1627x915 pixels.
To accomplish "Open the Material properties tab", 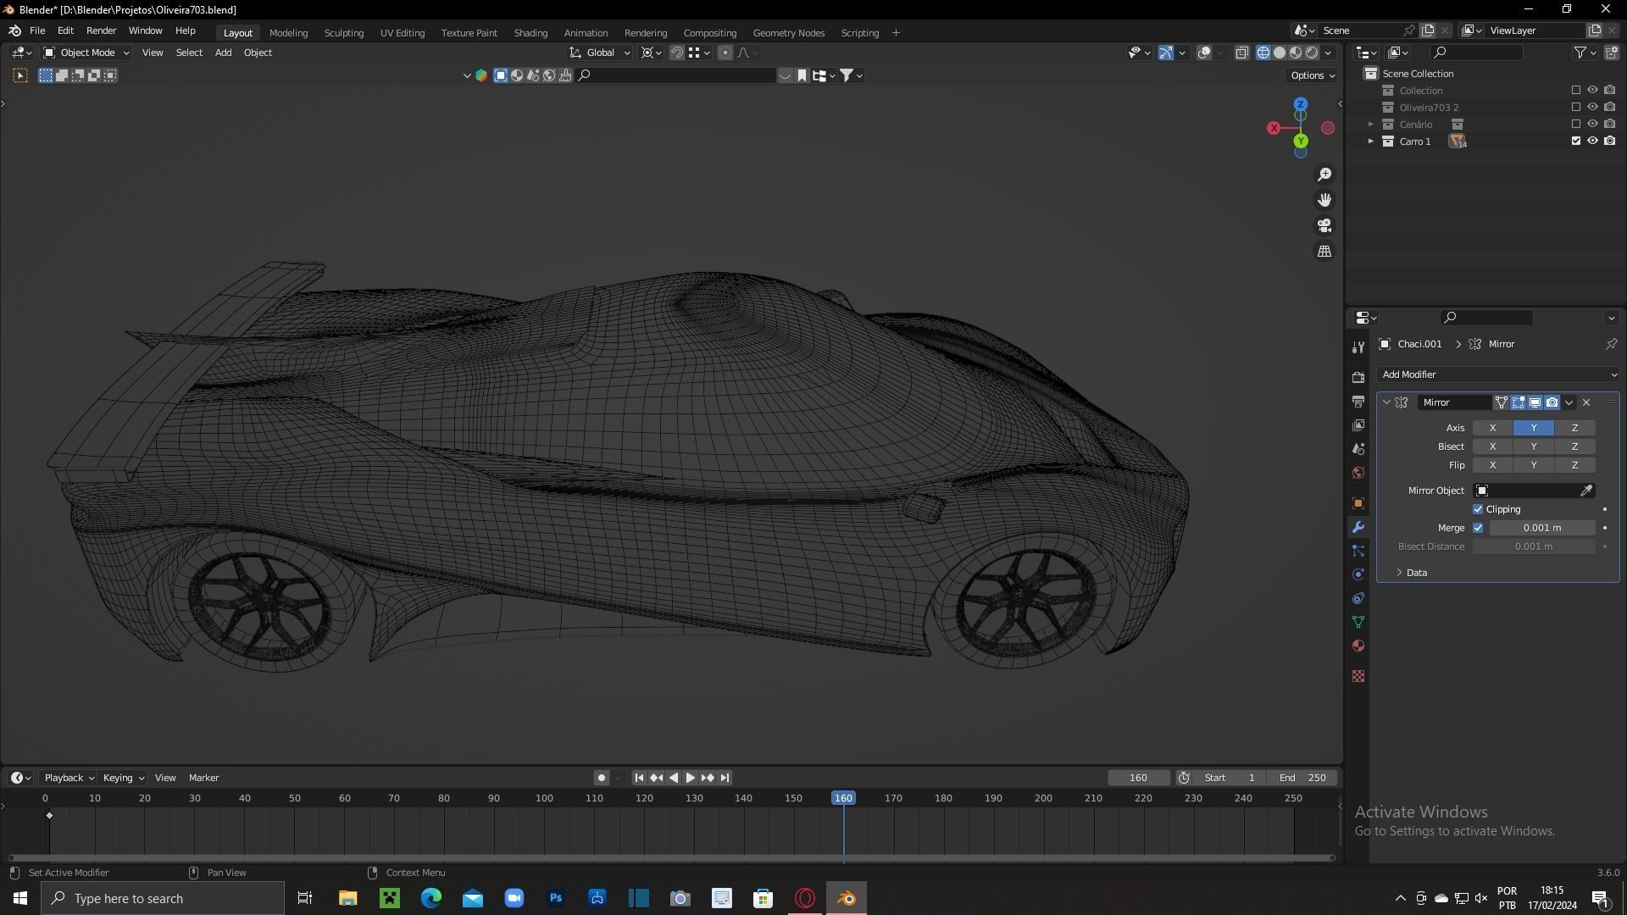I will (x=1358, y=646).
